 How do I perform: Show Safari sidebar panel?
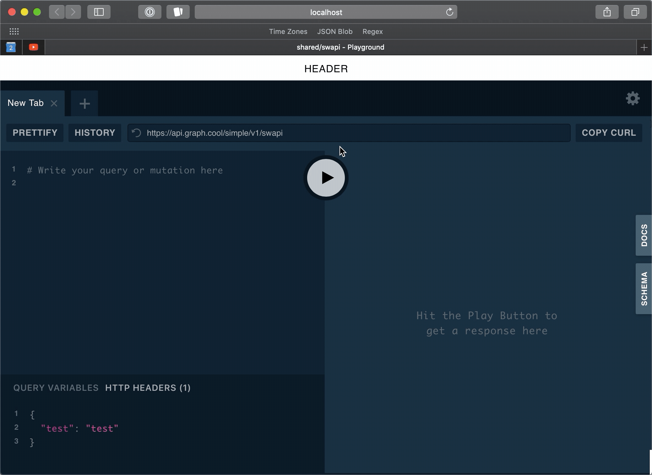(x=99, y=12)
